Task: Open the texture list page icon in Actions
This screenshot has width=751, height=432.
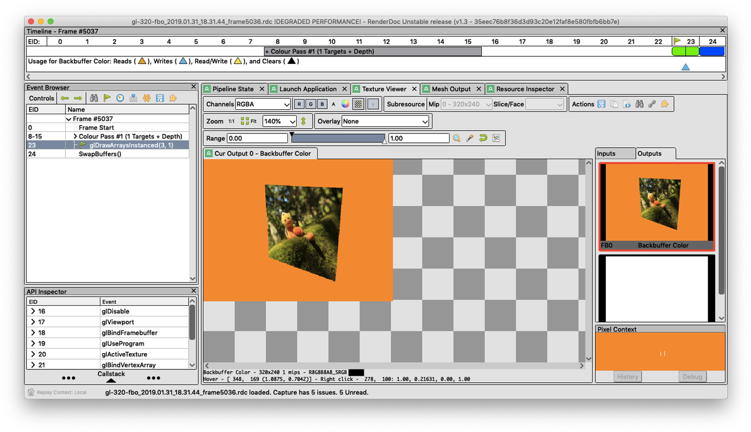Action: [x=627, y=104]
